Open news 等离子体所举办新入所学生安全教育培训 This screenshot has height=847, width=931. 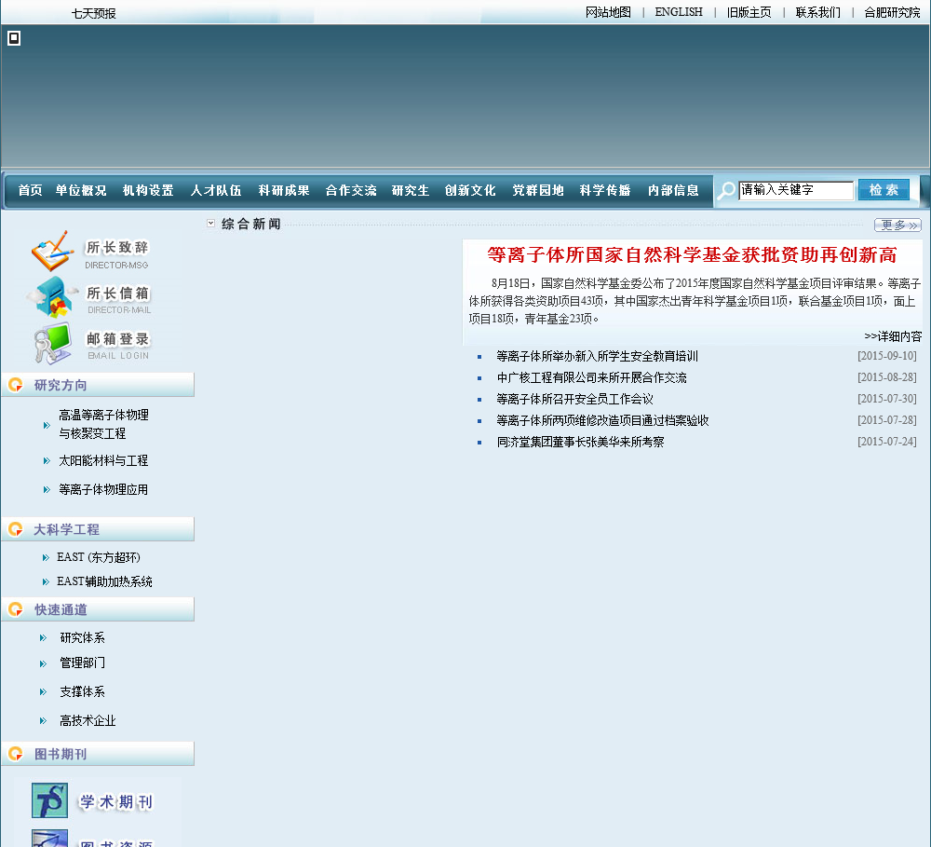click(x=598, y=356)
